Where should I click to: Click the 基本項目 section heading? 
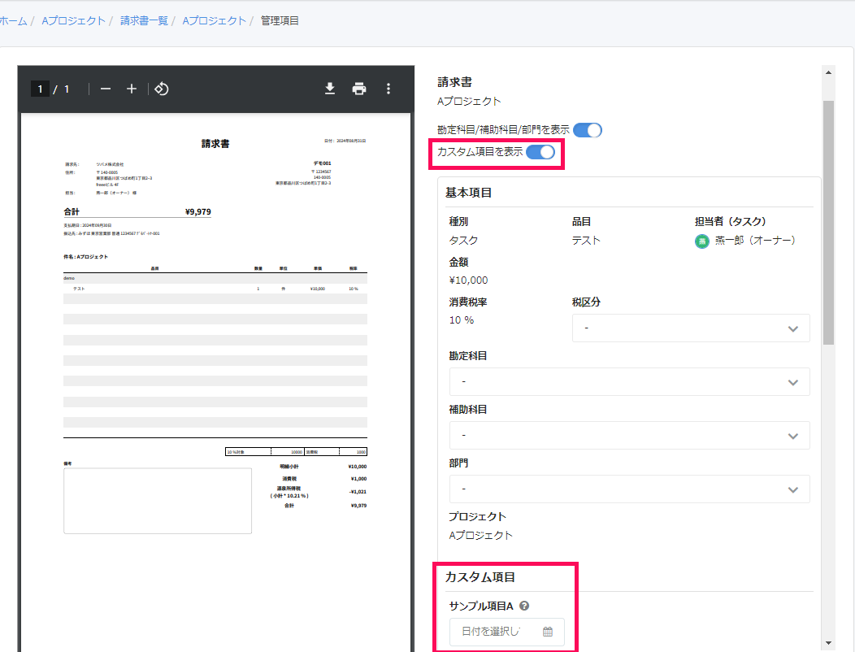tap(469, 193)
